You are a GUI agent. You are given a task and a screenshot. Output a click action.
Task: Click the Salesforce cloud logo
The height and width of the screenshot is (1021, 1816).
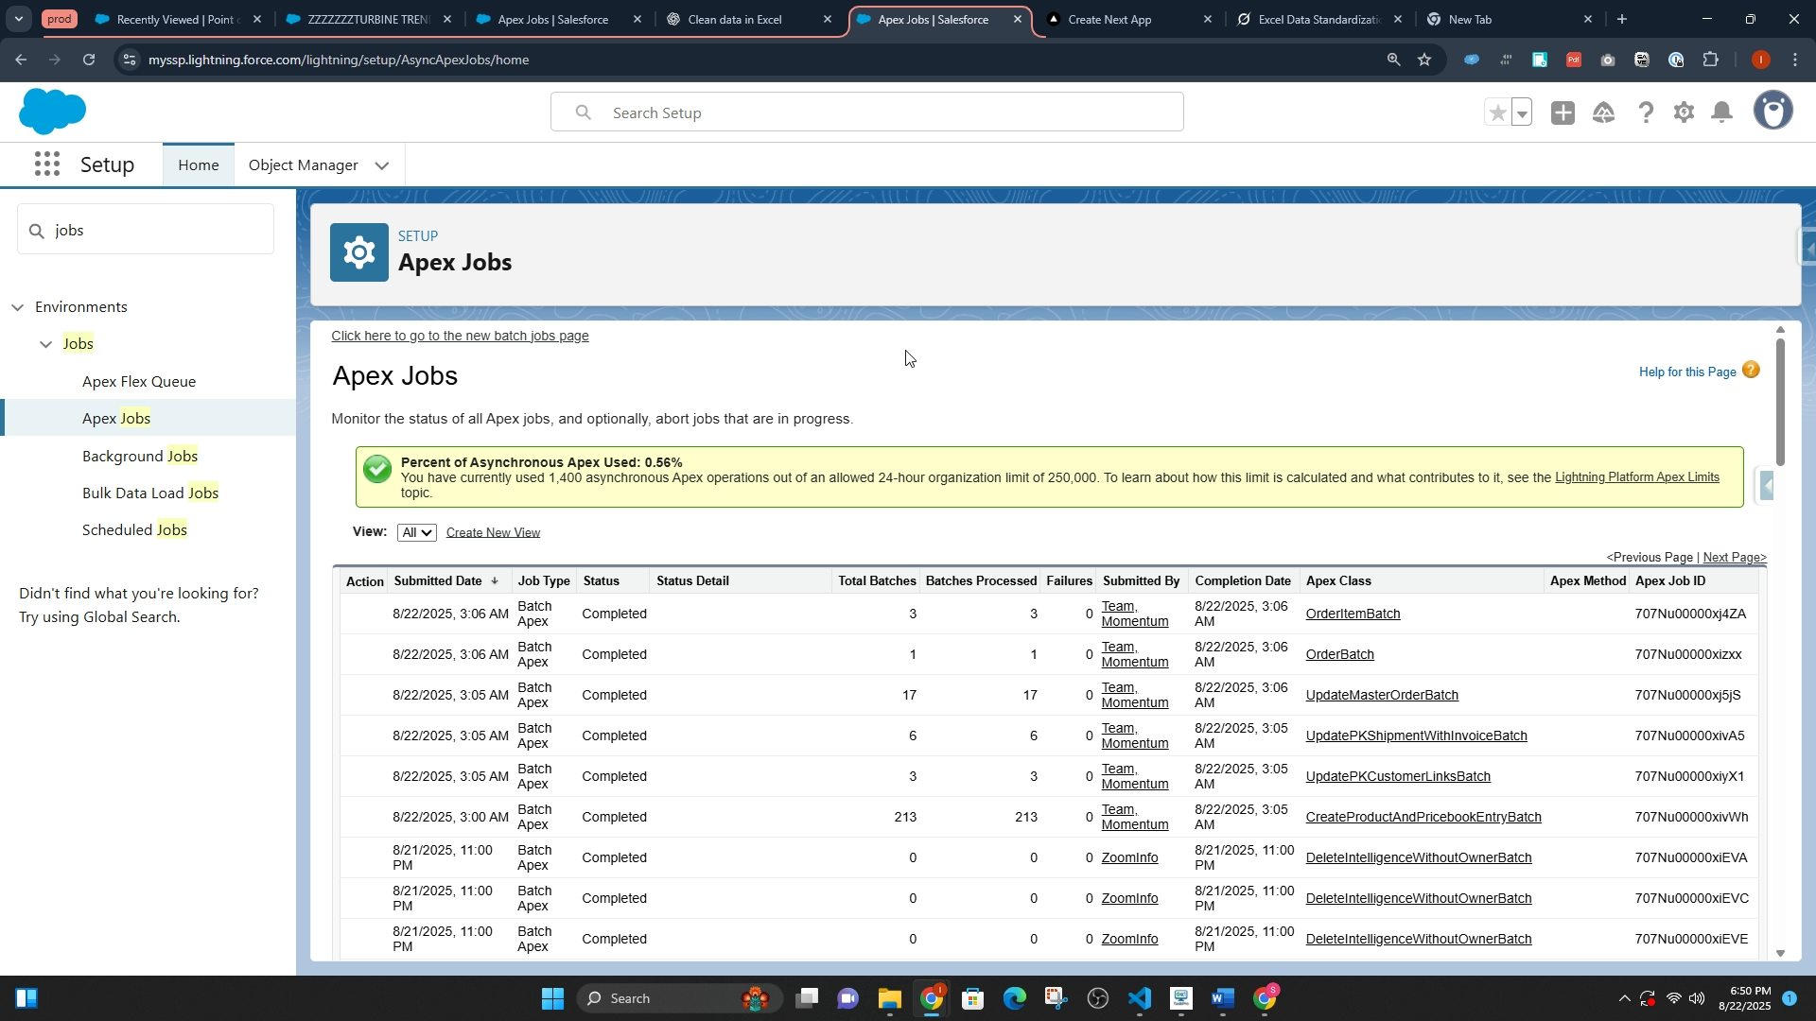[x=52, y=112]
